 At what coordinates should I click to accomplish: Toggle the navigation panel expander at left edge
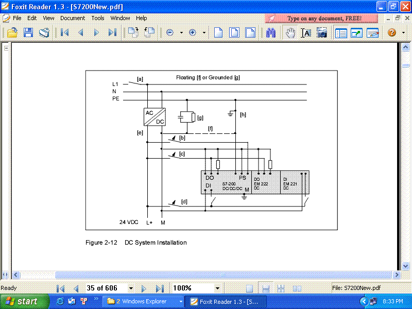(6, 47)
